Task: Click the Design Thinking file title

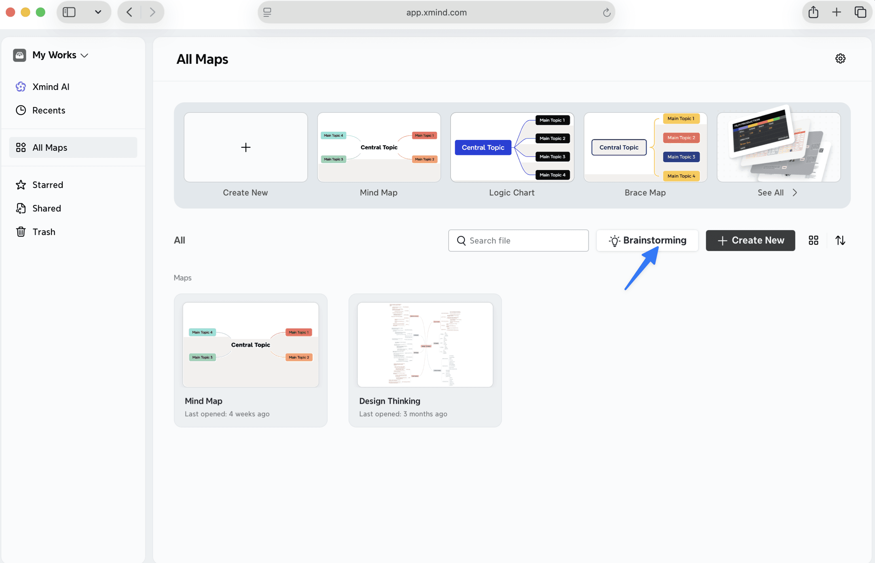Action: (390, 401)
